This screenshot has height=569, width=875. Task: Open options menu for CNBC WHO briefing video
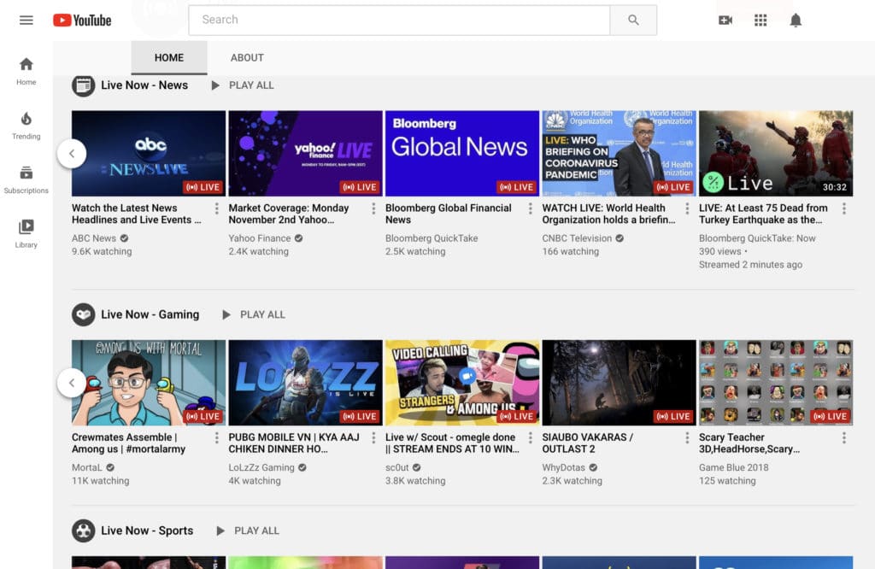[687, 208]
